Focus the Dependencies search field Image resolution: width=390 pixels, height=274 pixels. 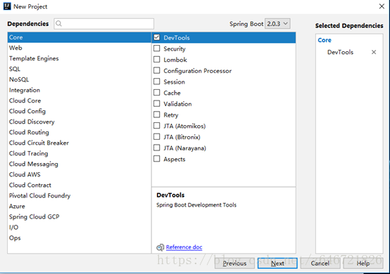click(x=103, y=24)
